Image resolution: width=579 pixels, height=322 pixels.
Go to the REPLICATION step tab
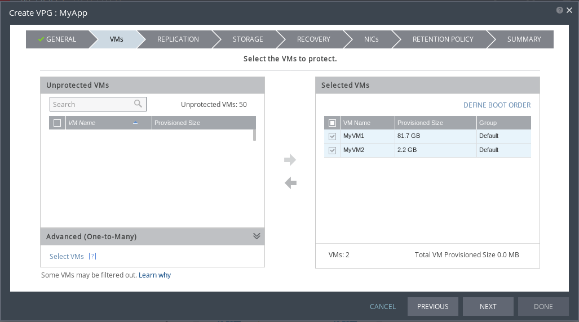(x=178, y=39)
